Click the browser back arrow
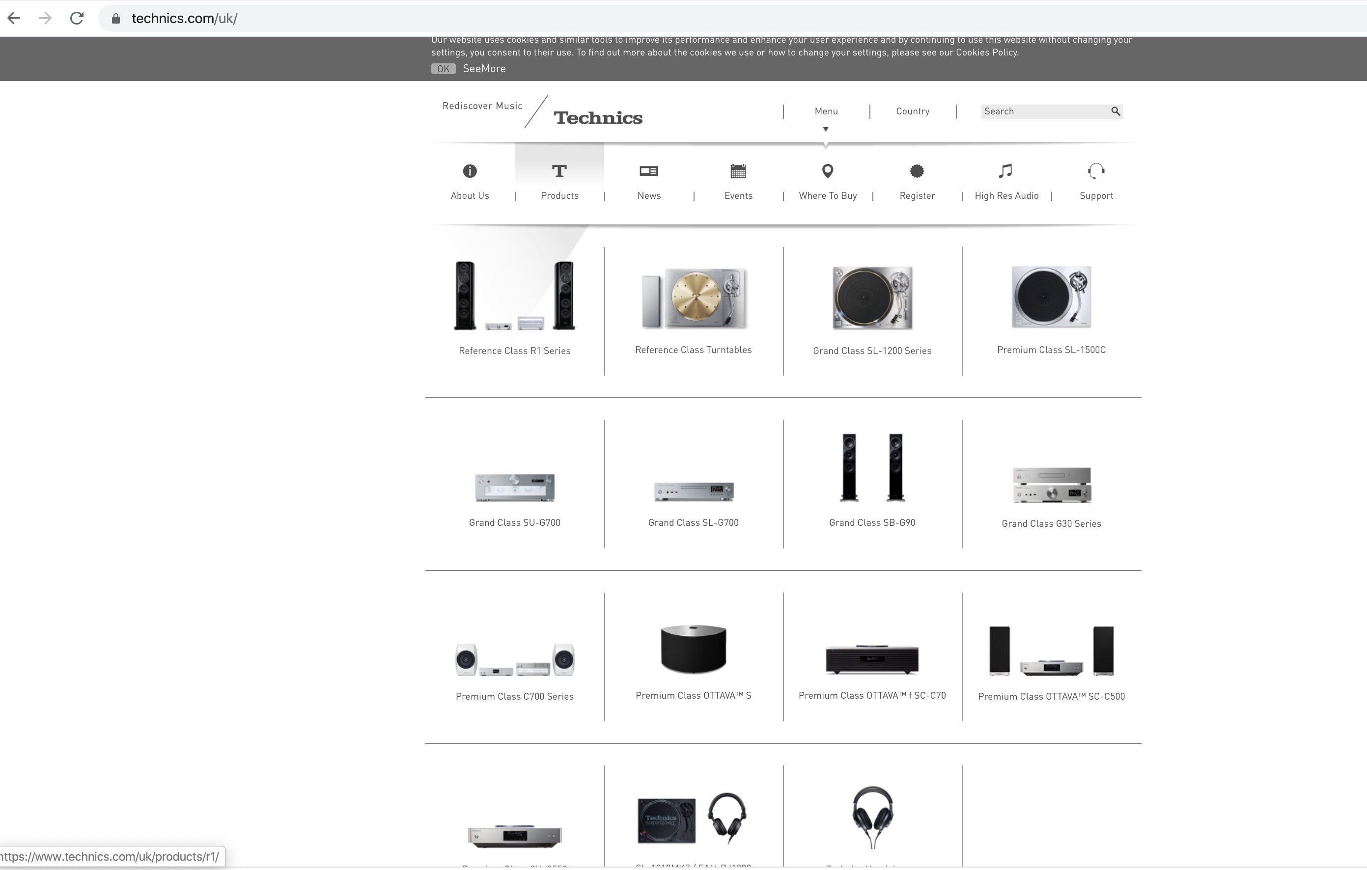This screenshot has width=1367, height=870. (14, 18)
